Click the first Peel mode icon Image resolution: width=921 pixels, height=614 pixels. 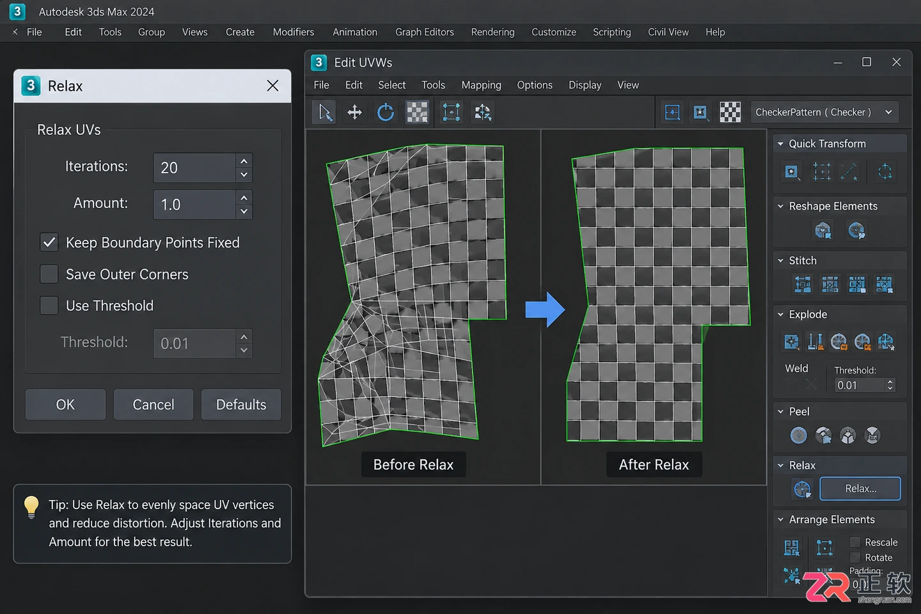click(798, 436)
